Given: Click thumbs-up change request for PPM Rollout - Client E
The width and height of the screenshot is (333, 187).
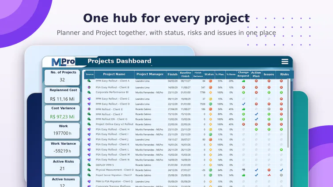Looking at the screenshot, I should pos(243,109).
